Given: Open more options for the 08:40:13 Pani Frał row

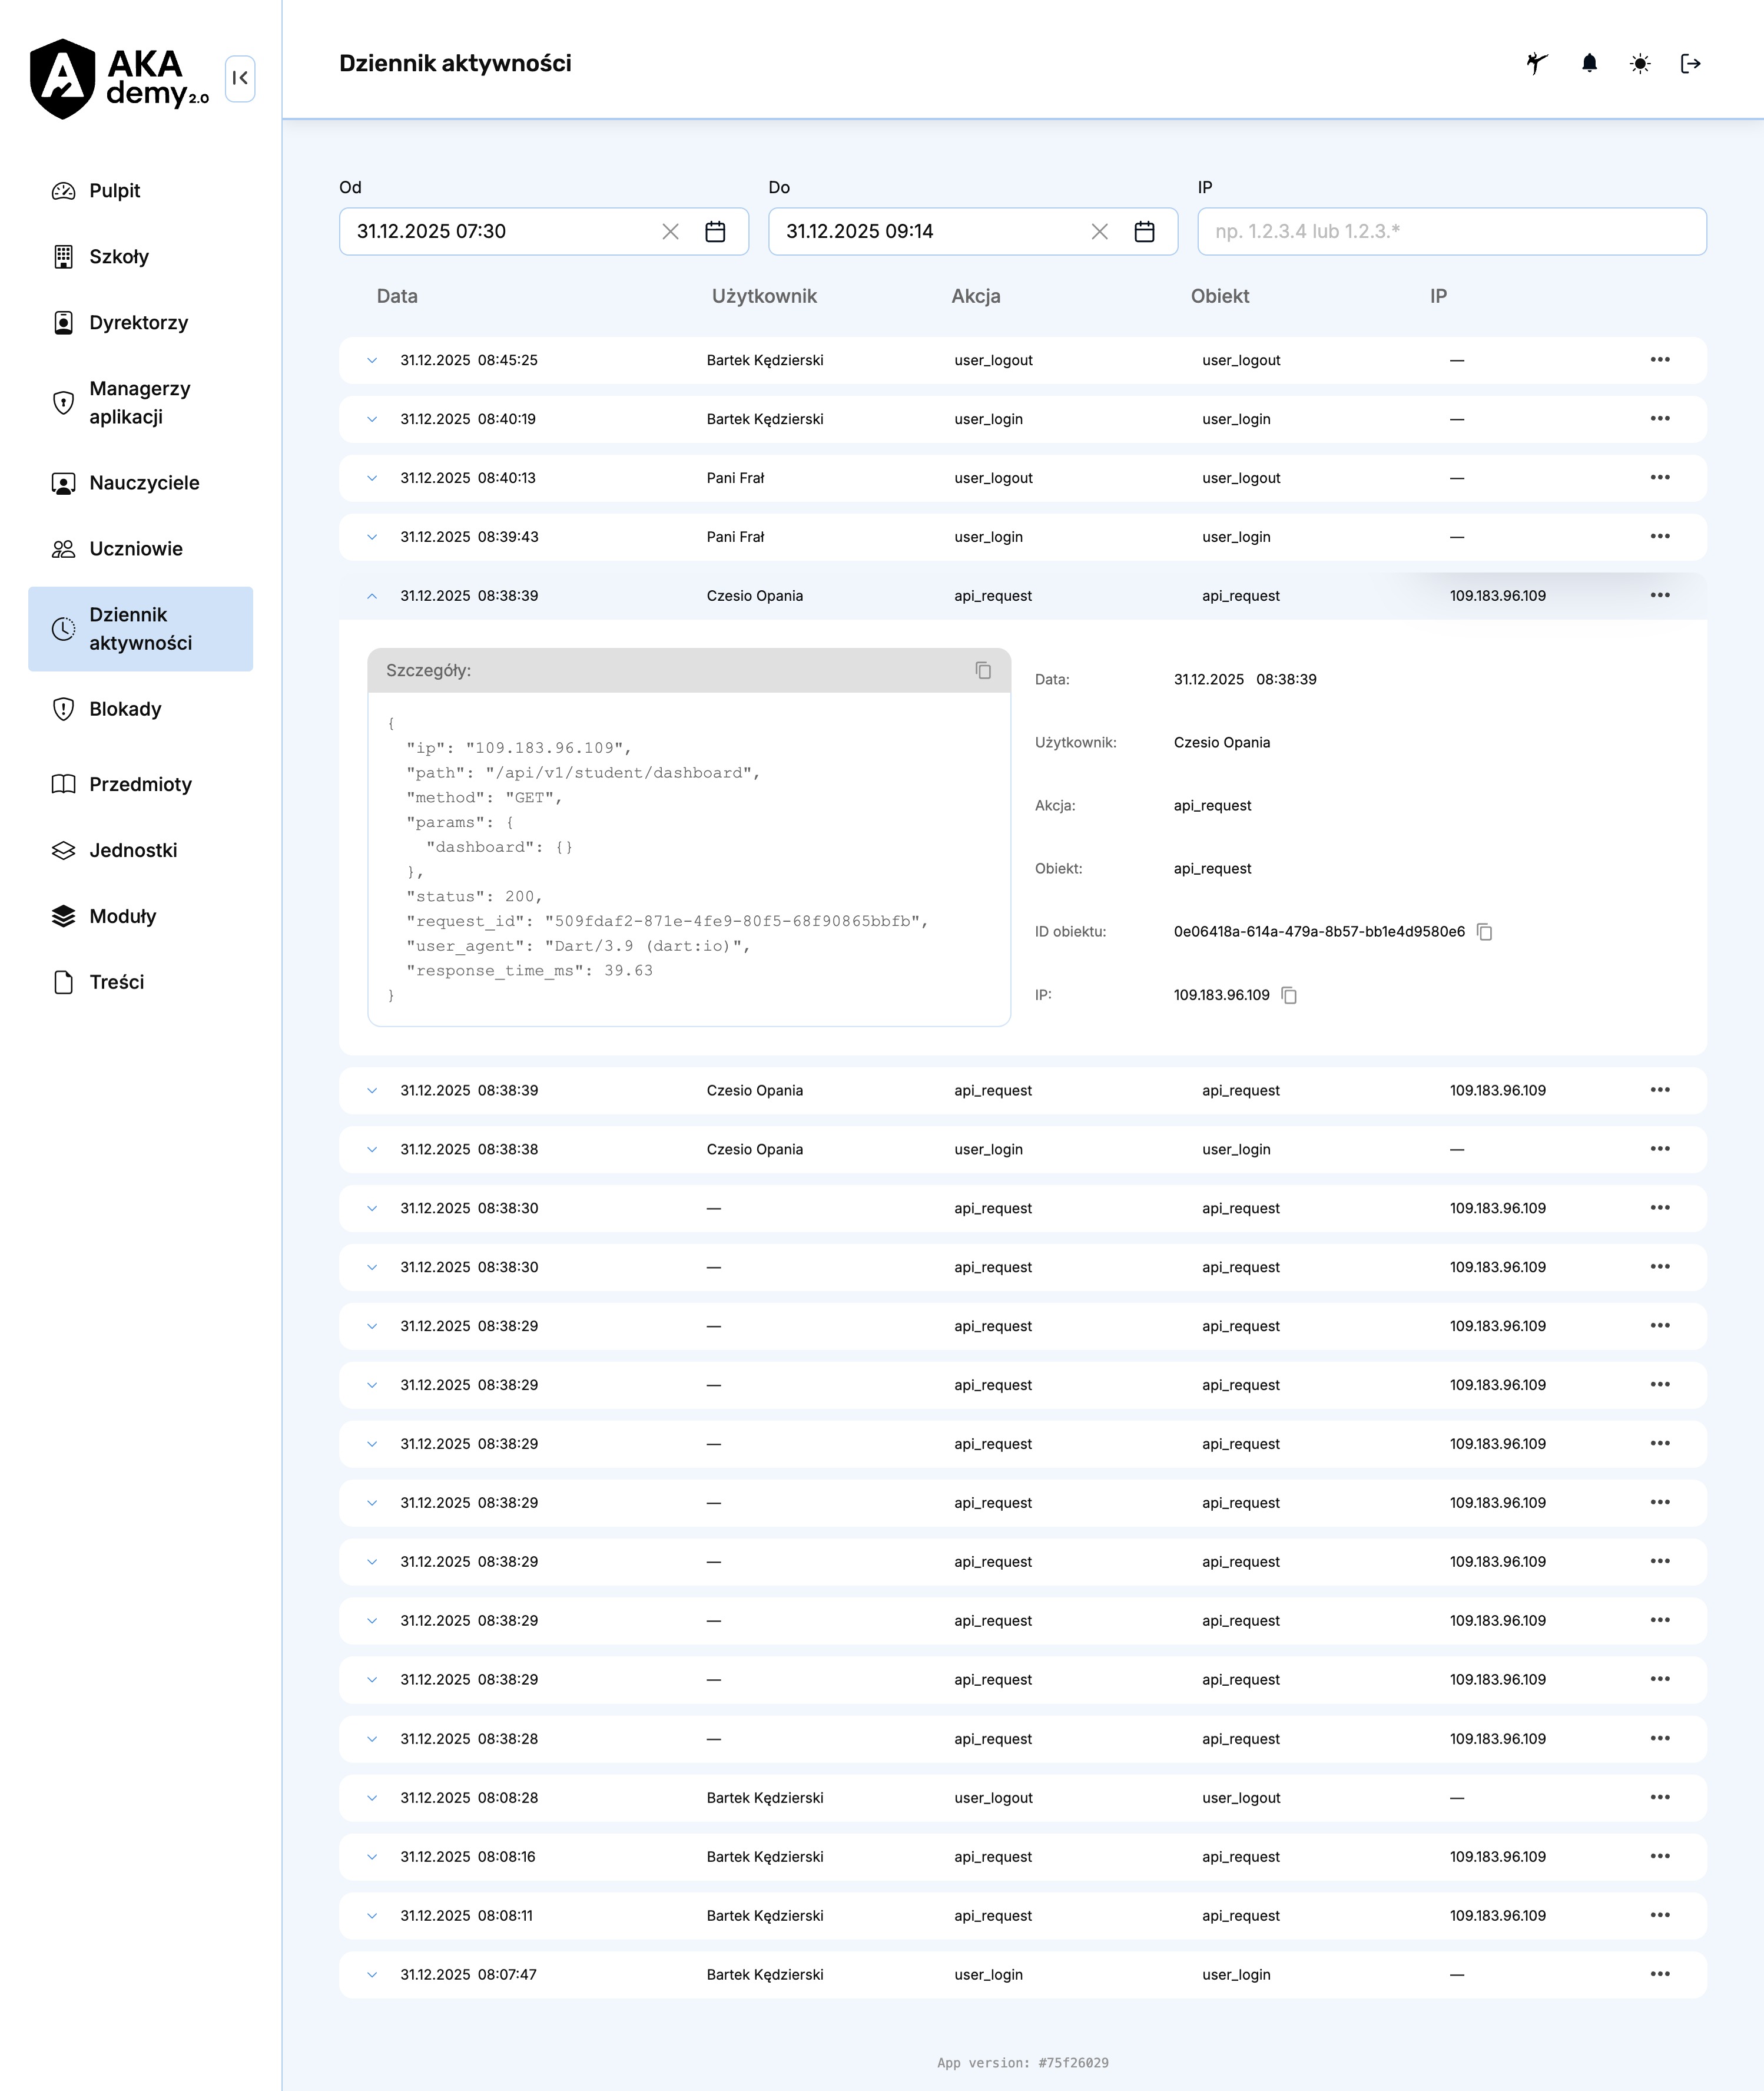Looking at the screenshot, I should [1660, 477].
